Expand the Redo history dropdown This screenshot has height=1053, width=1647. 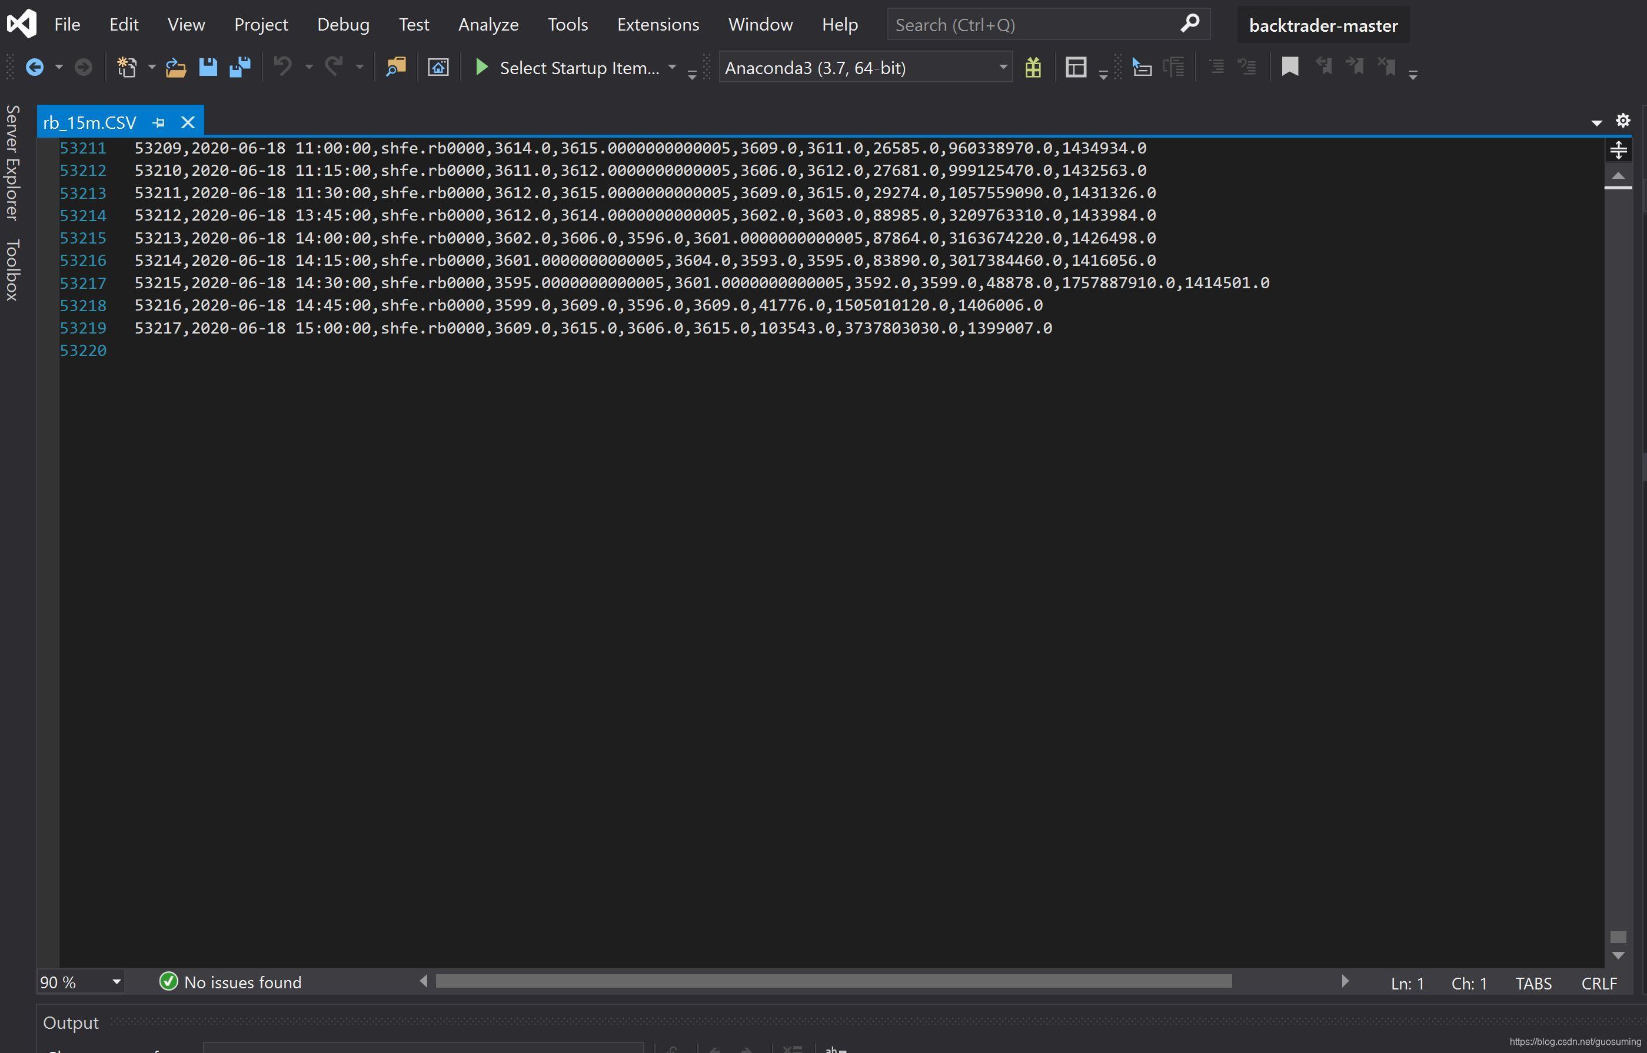360,67
